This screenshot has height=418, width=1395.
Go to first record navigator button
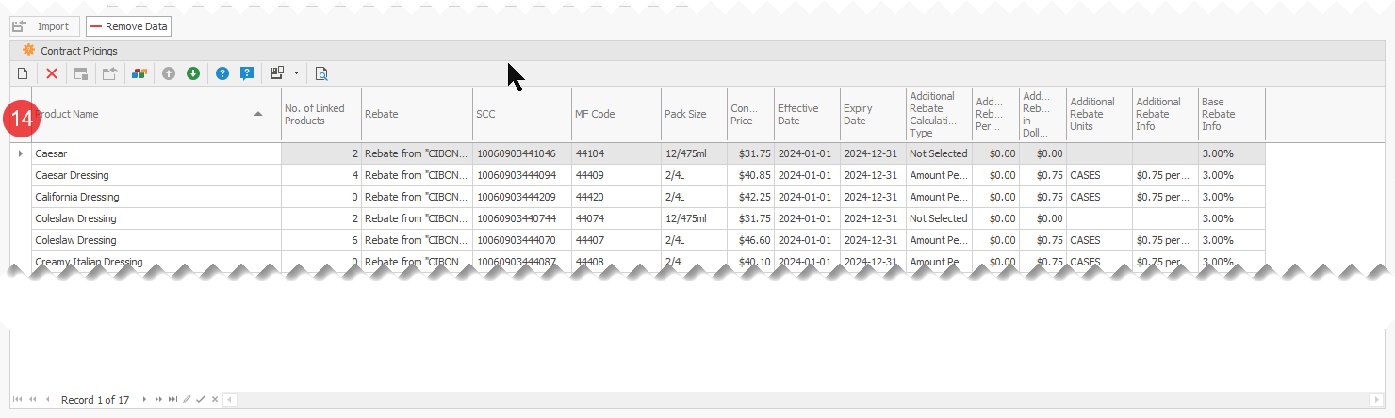click(x=18, y=400)
